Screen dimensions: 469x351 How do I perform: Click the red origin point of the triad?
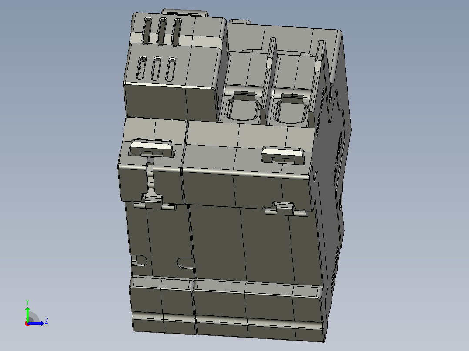pos(27,324)
